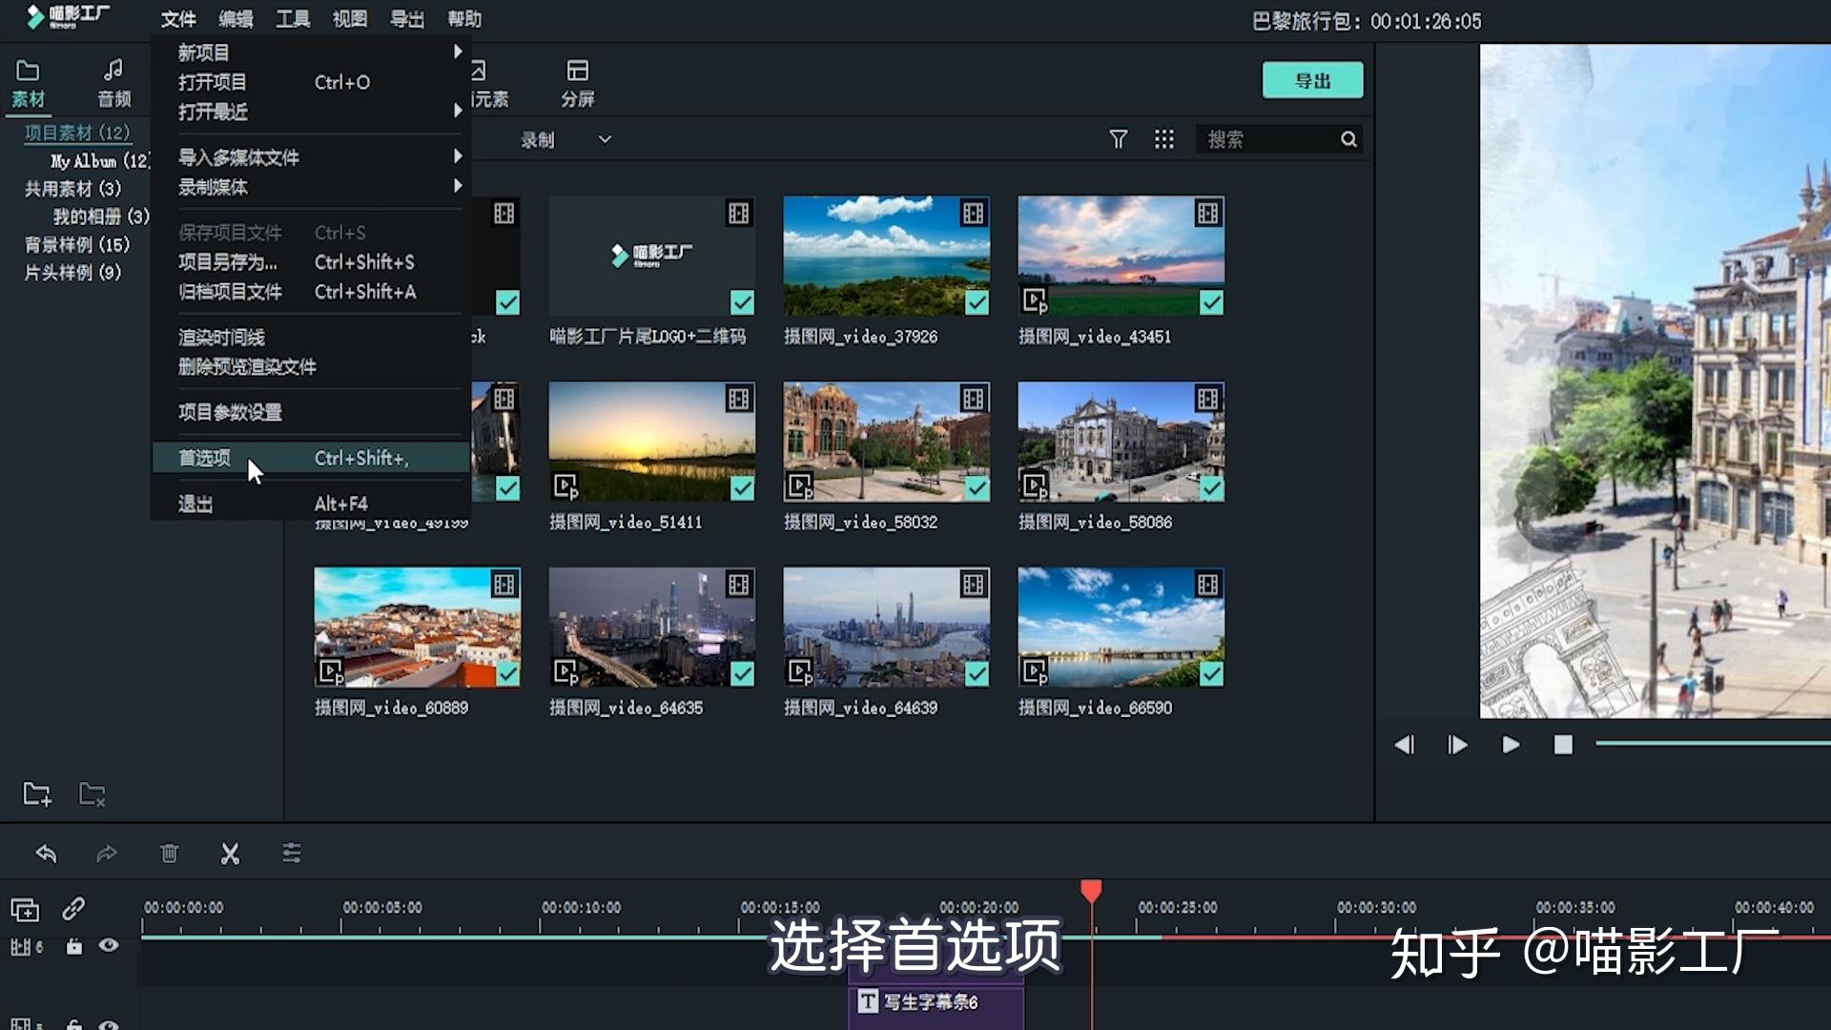This screenshot has height=1030, width=1831.
Task: Select 共用素材 (3) tree item
Action: point(72,189)
